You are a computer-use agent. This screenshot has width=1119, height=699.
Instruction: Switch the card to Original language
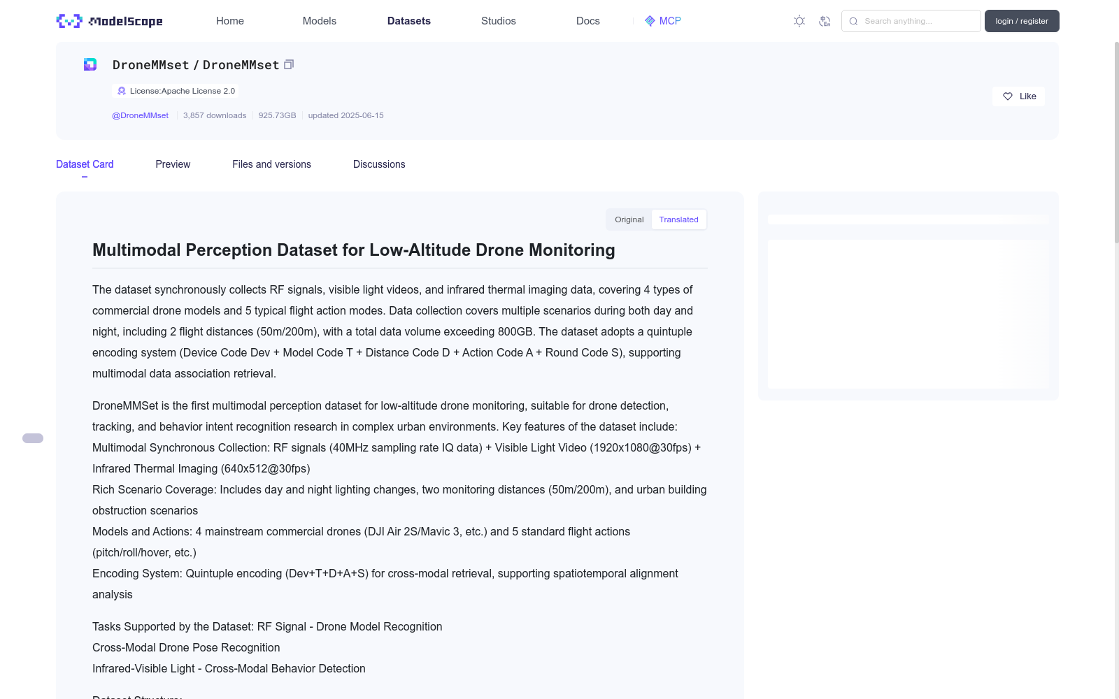629,219
